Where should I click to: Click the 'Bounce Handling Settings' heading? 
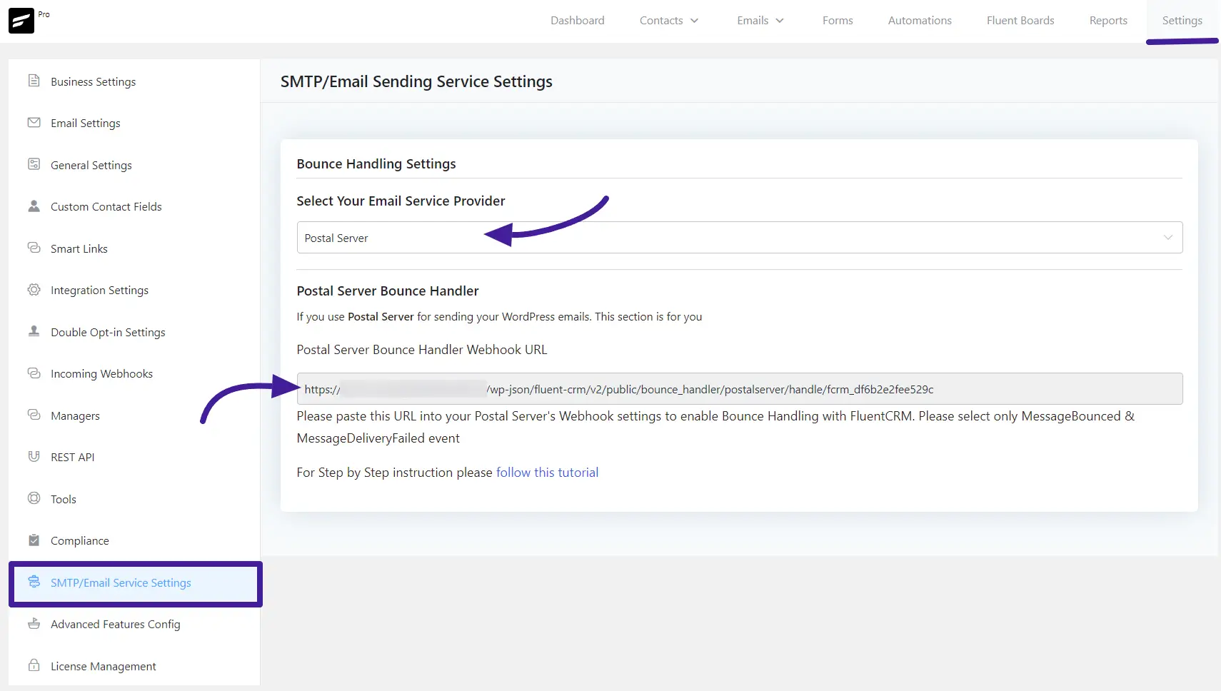(376, 163)
